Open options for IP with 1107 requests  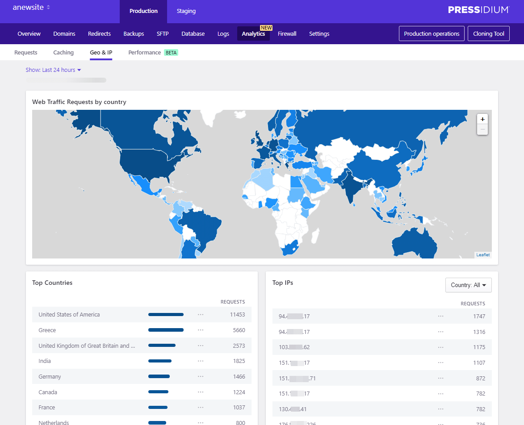pos(441,362)
